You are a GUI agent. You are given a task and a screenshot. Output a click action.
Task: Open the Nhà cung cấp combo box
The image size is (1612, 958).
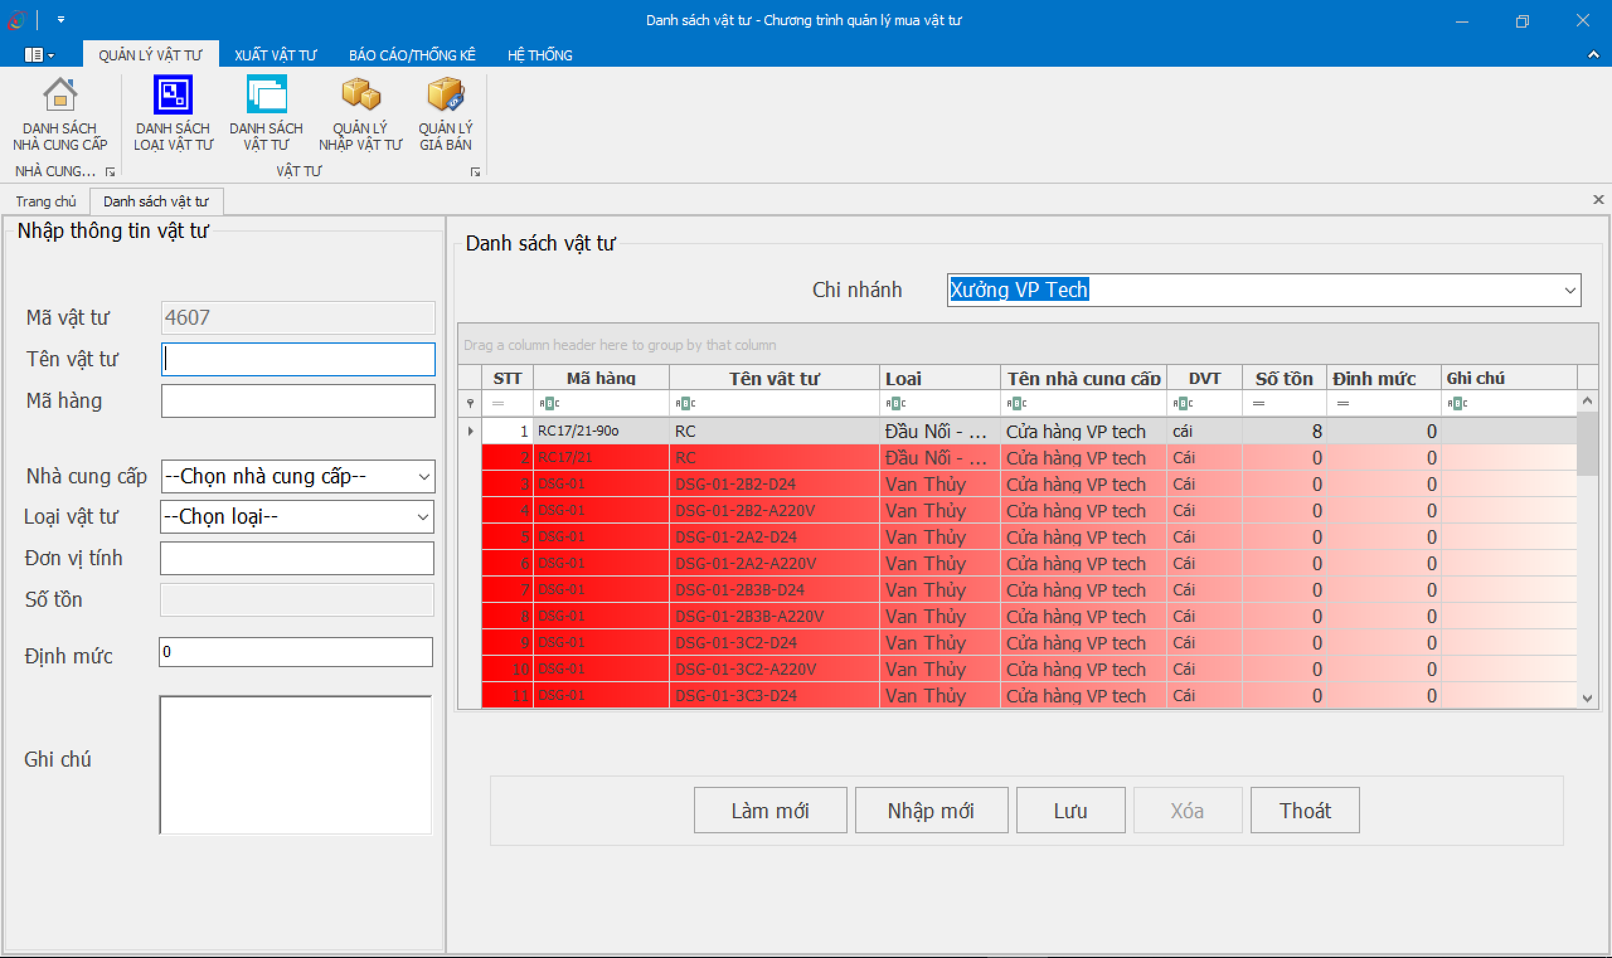(424, 476)
